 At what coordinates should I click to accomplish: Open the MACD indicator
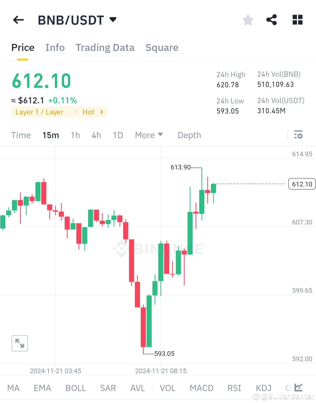201,387
